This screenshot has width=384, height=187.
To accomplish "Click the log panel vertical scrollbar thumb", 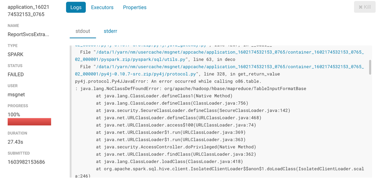I will [370, 67].
